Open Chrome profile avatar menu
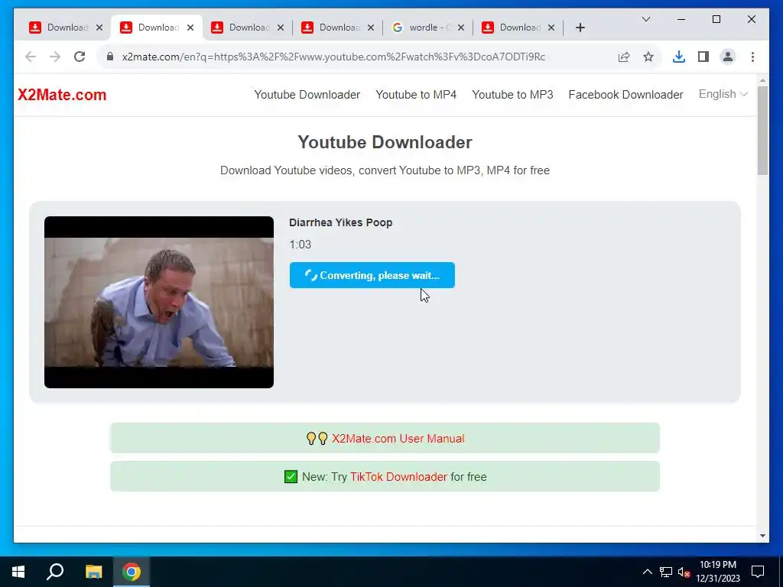The image size is (783, 587). 728,57
